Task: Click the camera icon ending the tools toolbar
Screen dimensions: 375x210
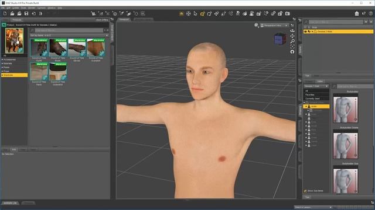Action: point(287,13)
